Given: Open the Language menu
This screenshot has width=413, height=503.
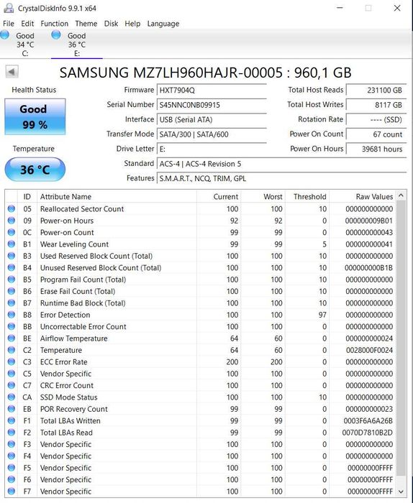Looking at the screenshot, I should click(x=163, y=24).
